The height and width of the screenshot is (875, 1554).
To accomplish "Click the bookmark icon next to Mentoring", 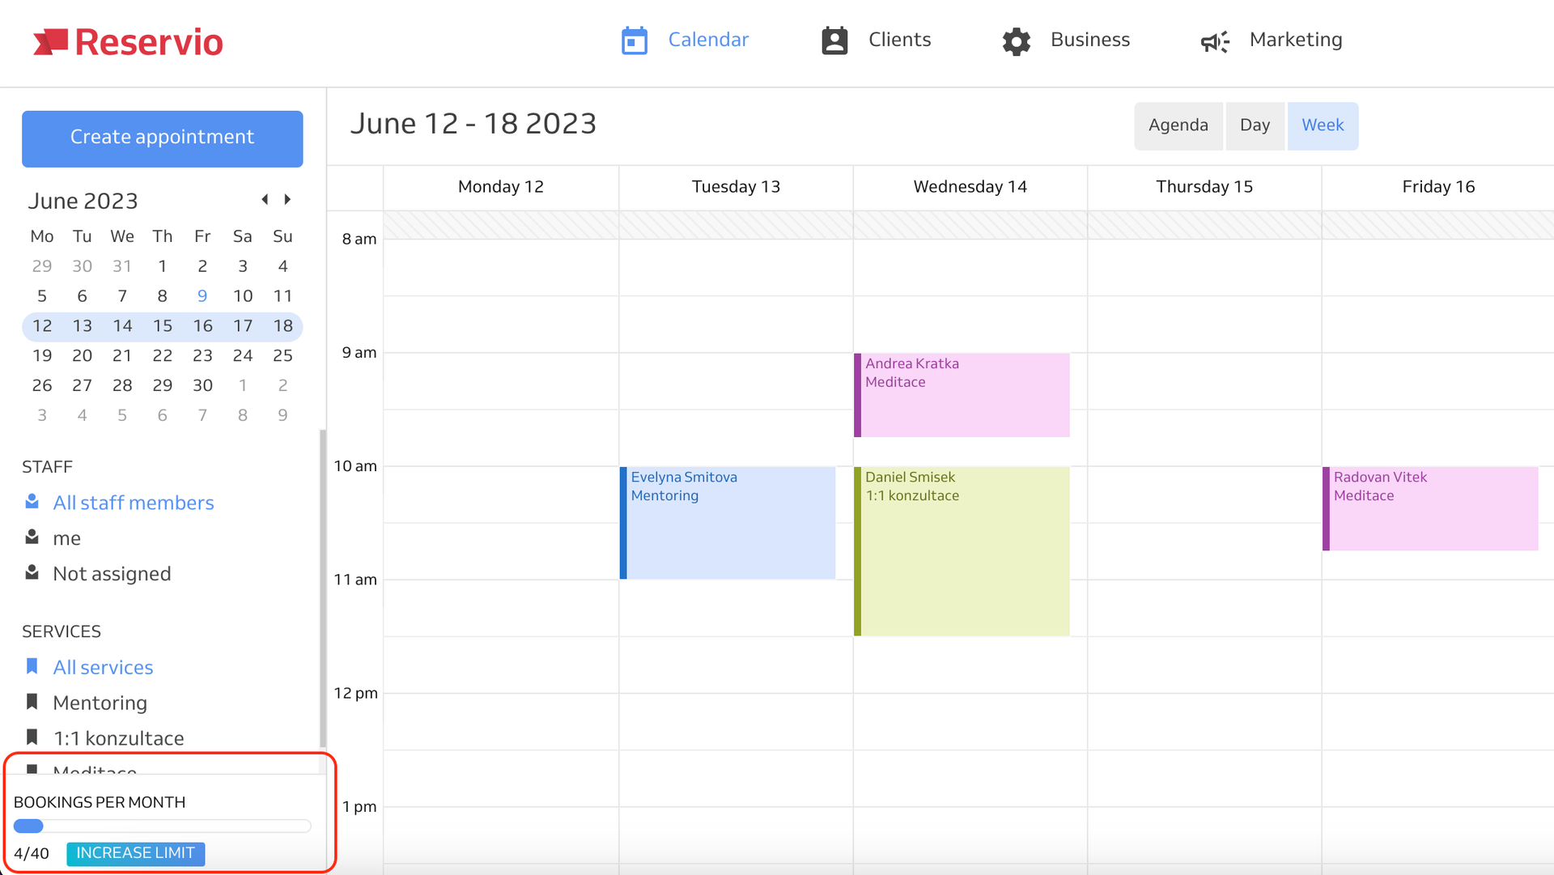I will [32, 701].
